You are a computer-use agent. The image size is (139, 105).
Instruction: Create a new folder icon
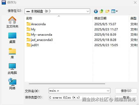[x=107, y=11]
